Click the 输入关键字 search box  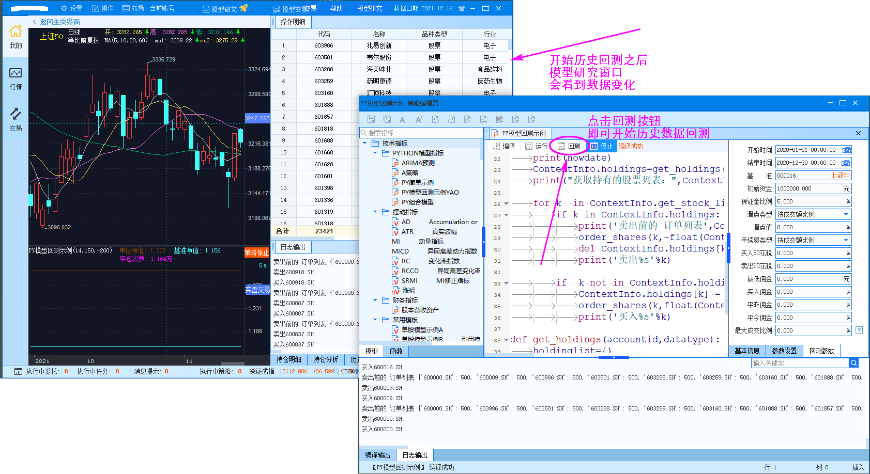point(800,363)
